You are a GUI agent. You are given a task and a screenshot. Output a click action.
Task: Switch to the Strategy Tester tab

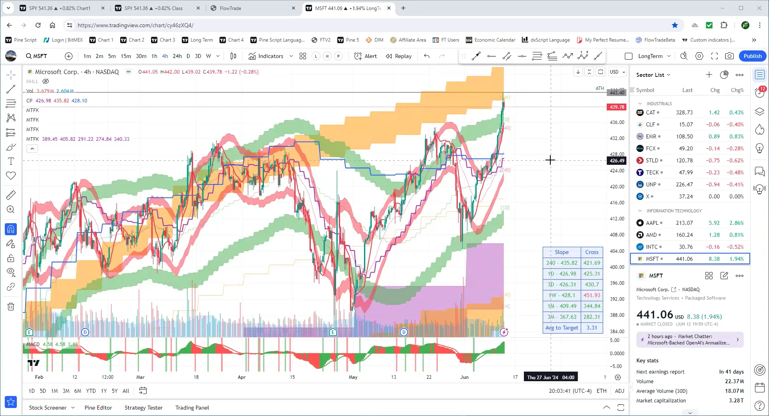coord(143,408)
